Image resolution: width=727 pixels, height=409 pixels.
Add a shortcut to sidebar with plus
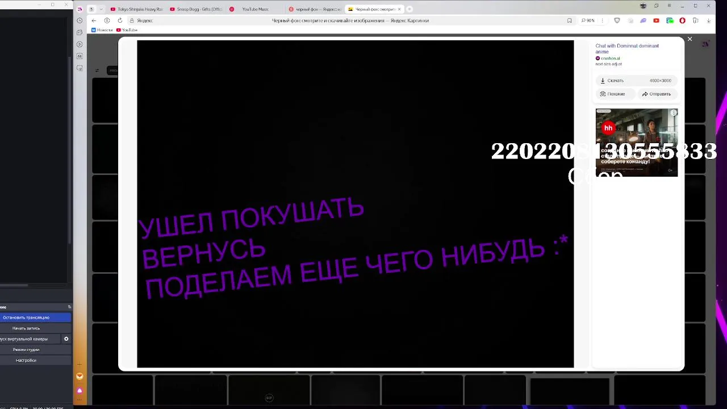(x=80, y=364)
